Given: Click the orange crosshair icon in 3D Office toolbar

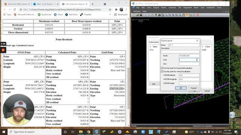Looking at the screenshot, I should pyautogui.click(x=187, y=15).
